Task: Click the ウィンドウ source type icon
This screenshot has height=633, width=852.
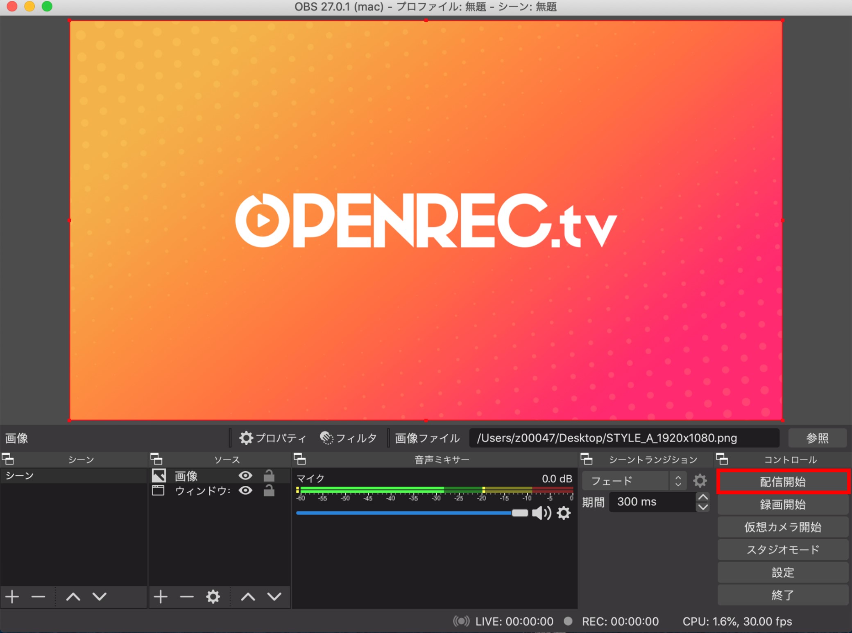Action: (x=158, y=490)
